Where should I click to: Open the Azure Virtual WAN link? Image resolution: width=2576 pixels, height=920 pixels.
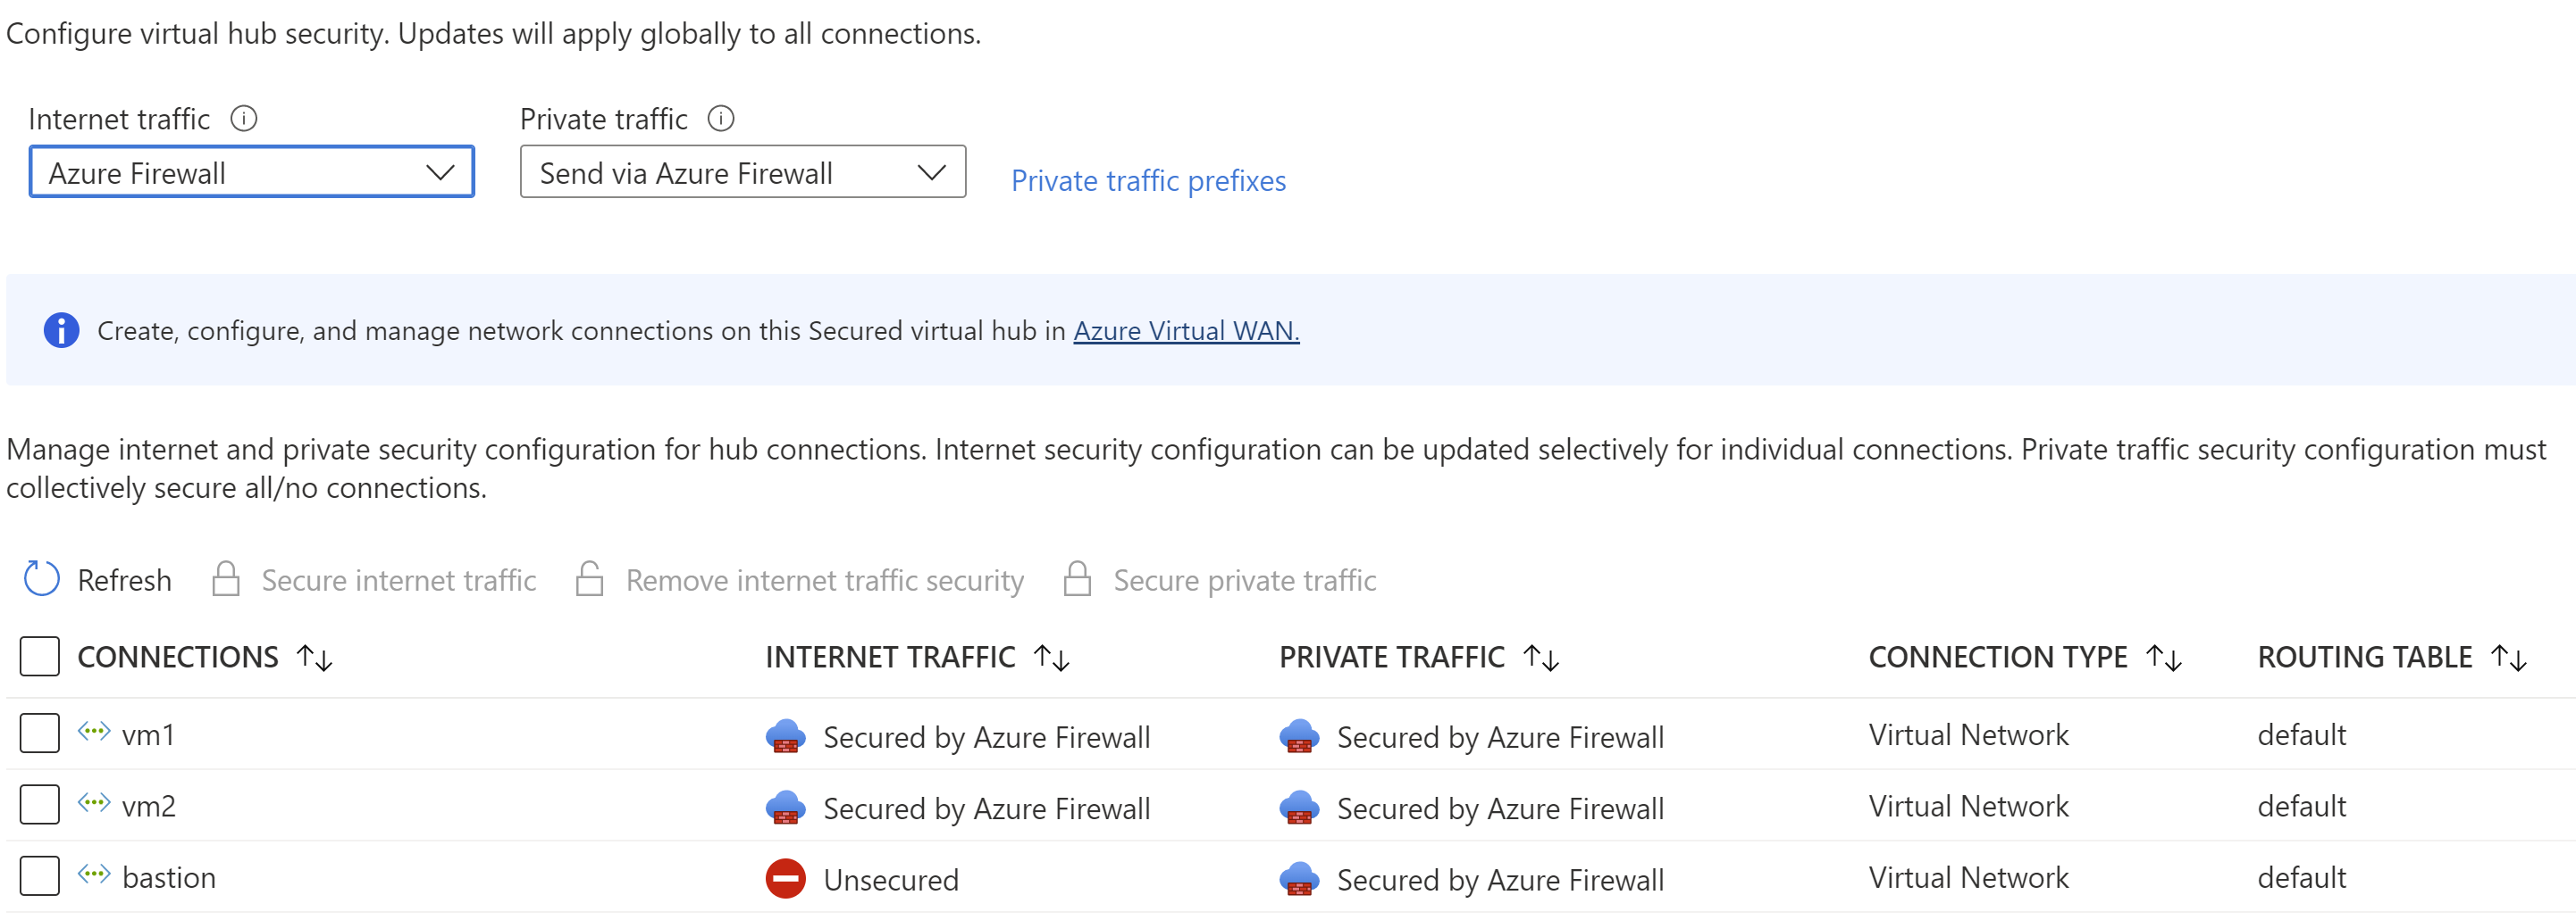[x=1185, y=331]
